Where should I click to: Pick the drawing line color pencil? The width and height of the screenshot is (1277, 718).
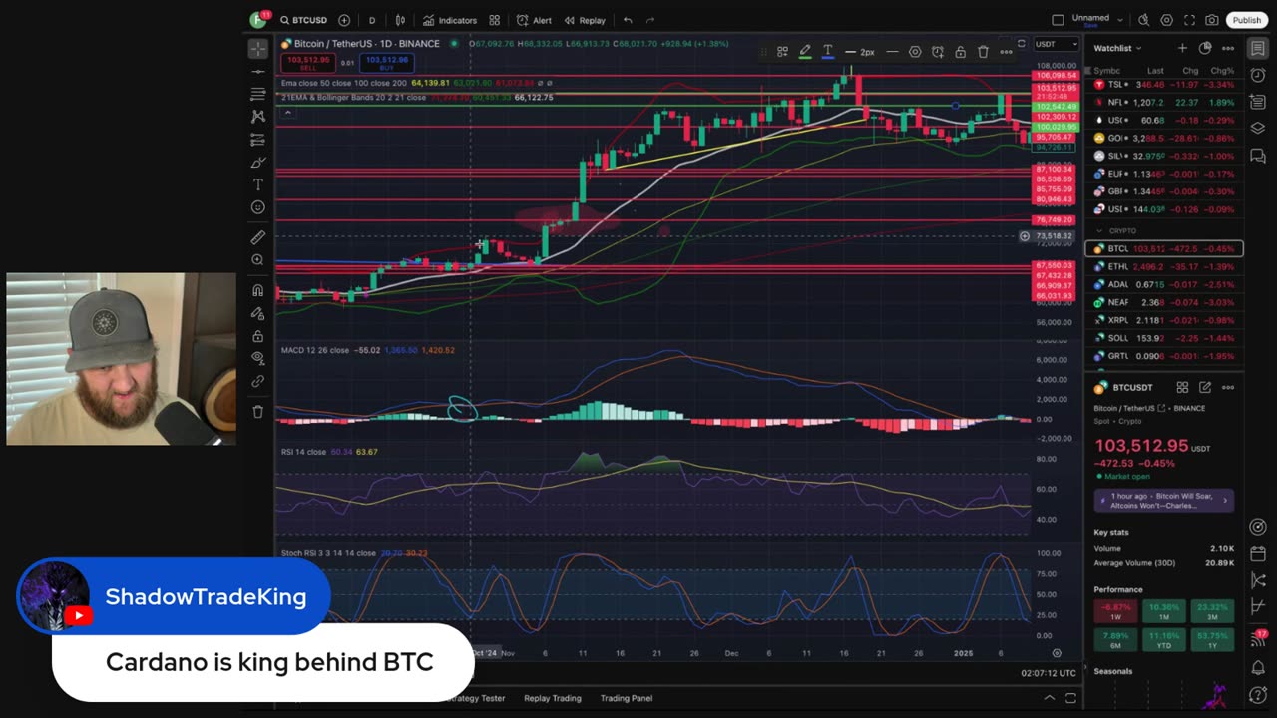click(x=804, y=52)
